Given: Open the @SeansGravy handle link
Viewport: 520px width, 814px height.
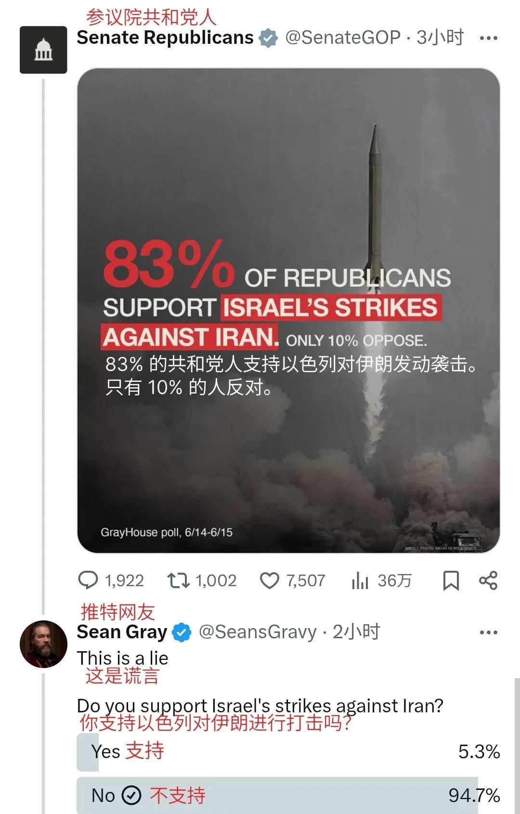Looking at the screenshot, I should (258, 632).
